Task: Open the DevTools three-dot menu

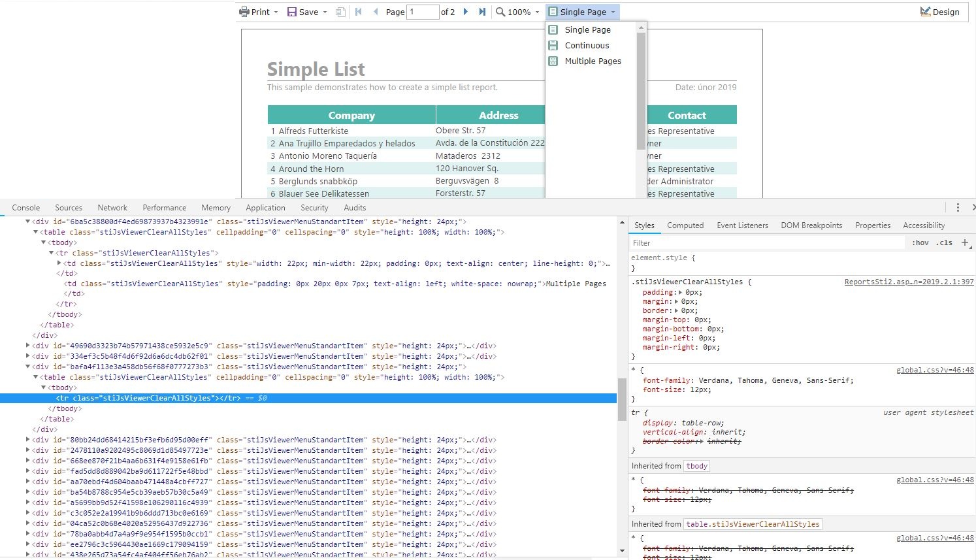Action: pos(958,207)
